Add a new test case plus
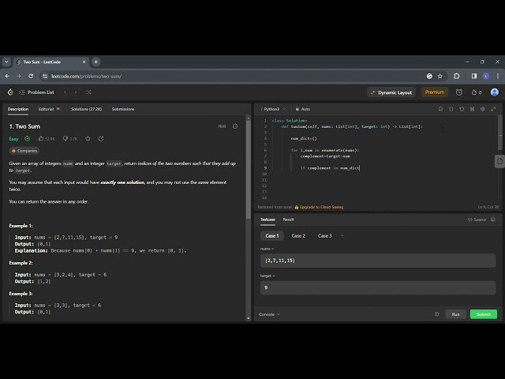The width and height of the screenshot is (505, 379). click(x=342, y=236)
